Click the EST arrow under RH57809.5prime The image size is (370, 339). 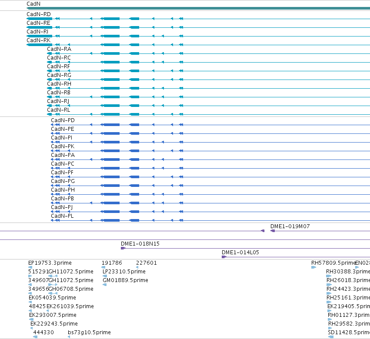click(x=313, y=267)
